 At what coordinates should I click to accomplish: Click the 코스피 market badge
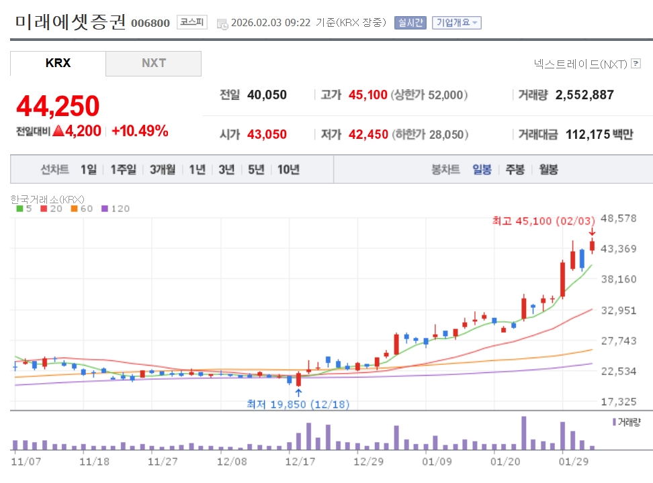coord(192,23)
